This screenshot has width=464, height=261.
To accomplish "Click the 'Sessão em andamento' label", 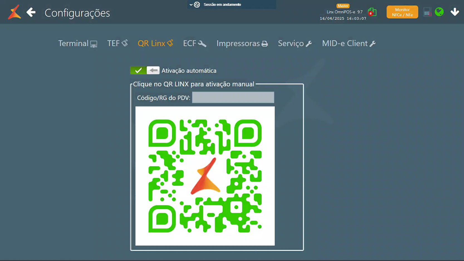I will (x=222, y=4).
